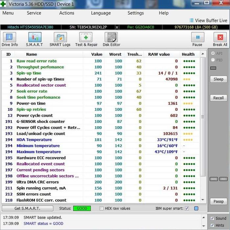The height and width of the screenshot is (230, 230).
Task: Click SMART table scroll down arrow
Action: 203,200
